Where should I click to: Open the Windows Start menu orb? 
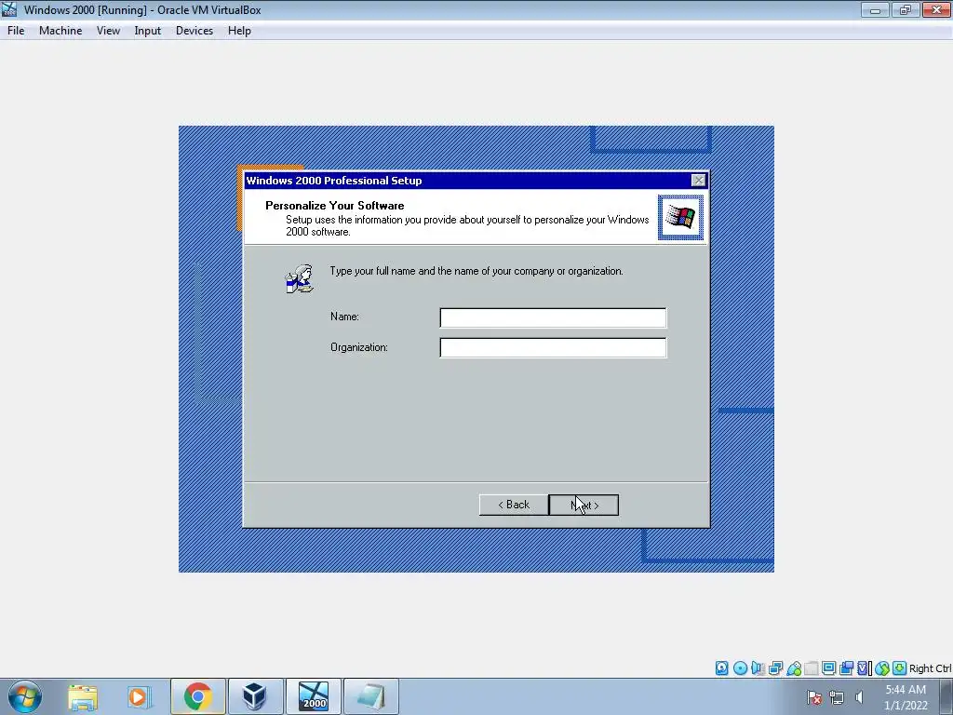pos(25,696)
